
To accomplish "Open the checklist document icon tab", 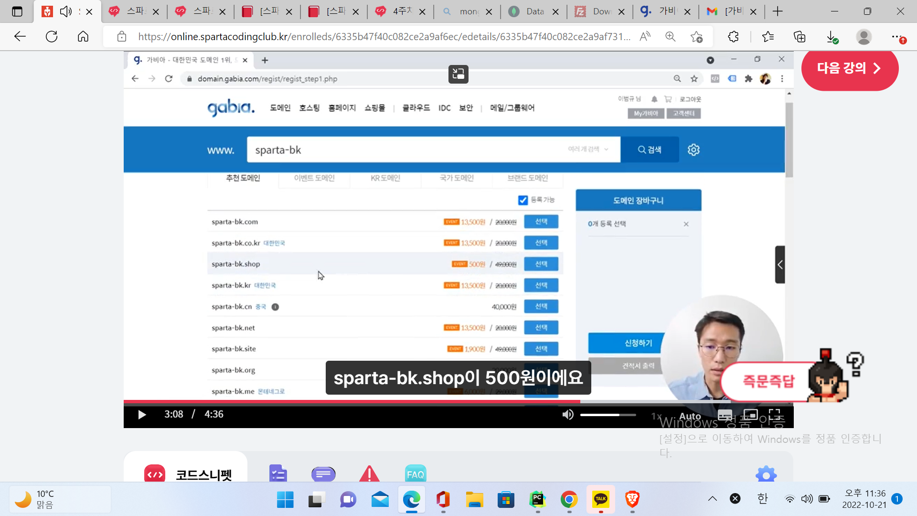I will point(278,473).
